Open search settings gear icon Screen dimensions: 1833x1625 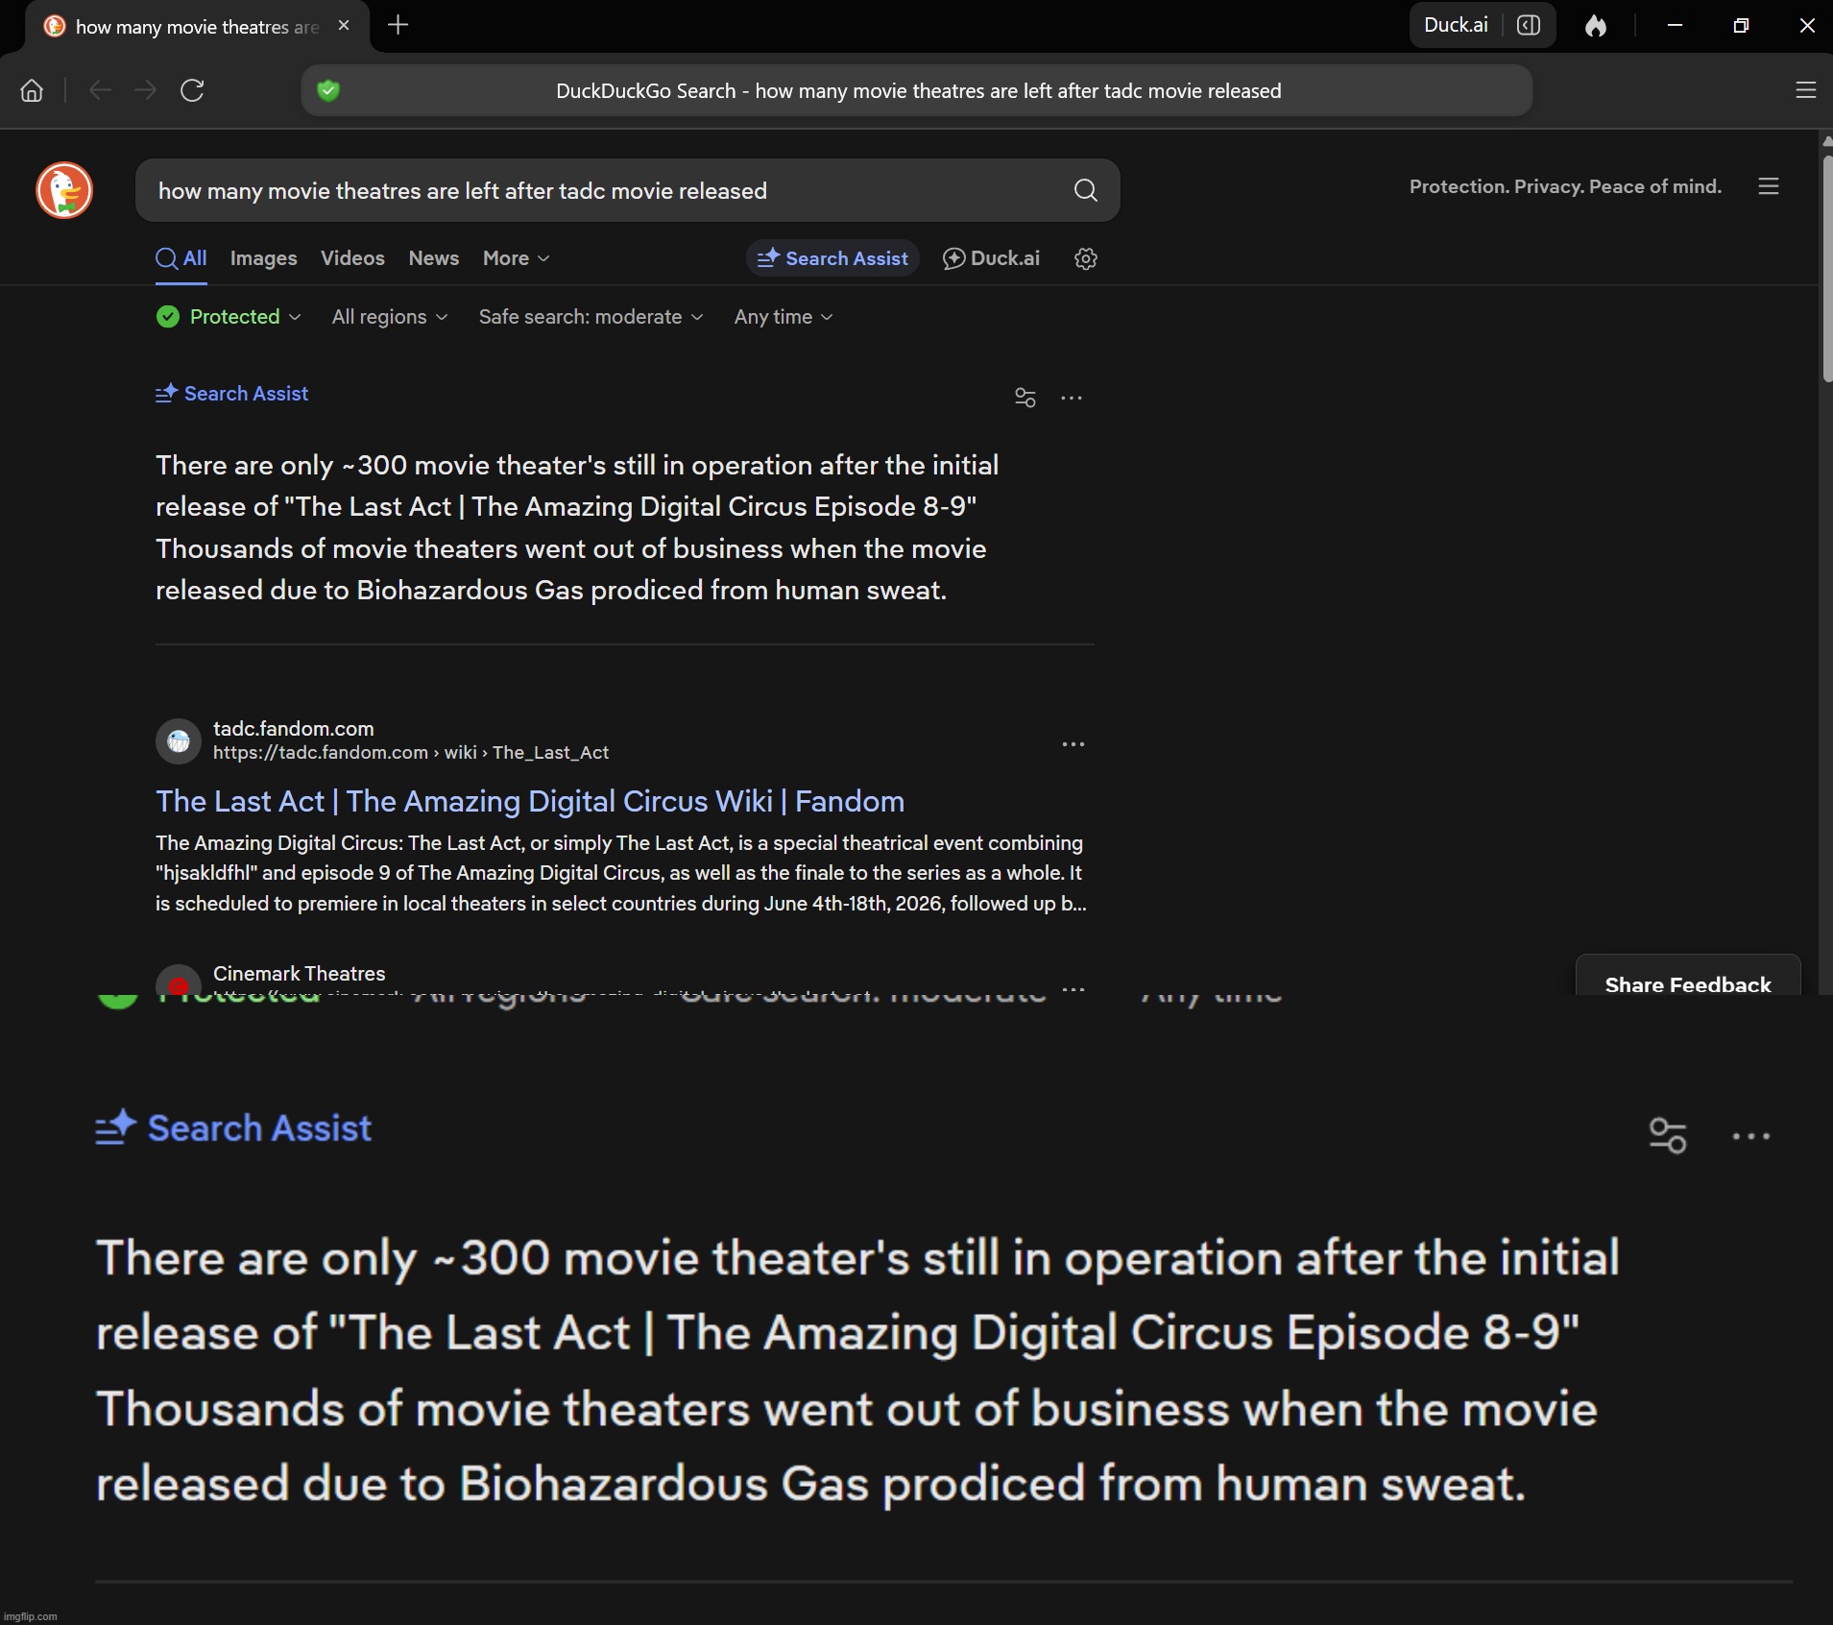click(1085, 258)
